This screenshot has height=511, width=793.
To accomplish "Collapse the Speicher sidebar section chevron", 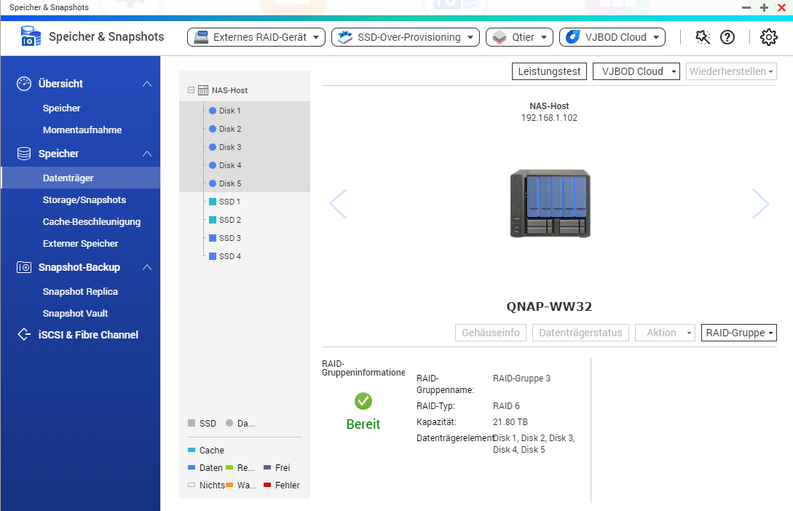I will tap(147, 154).
